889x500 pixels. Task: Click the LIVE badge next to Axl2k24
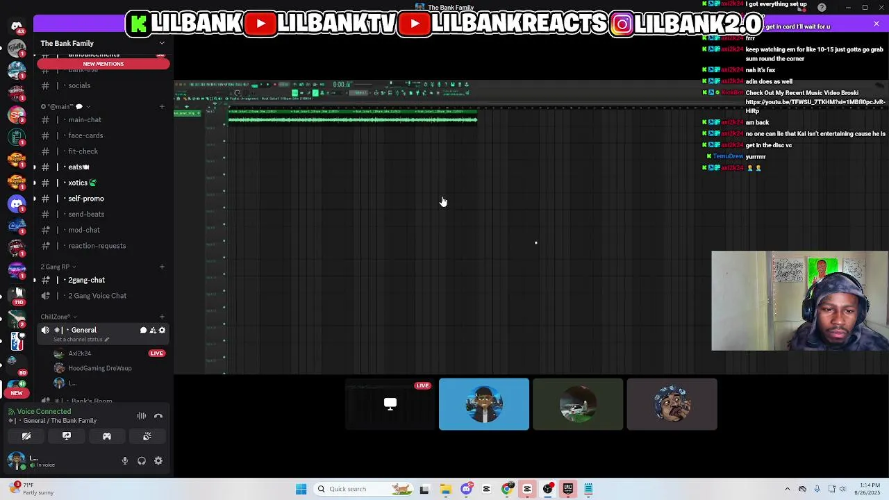[x=156, y=353]
